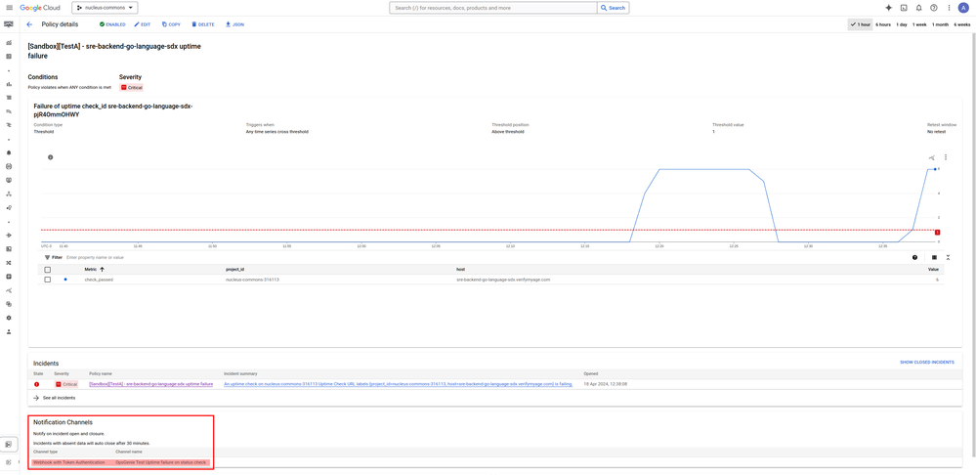Open the sidebar Alerting bell icon
Image resolution: width=976 pixels, height=475 pixels.
tap(9, 152)
